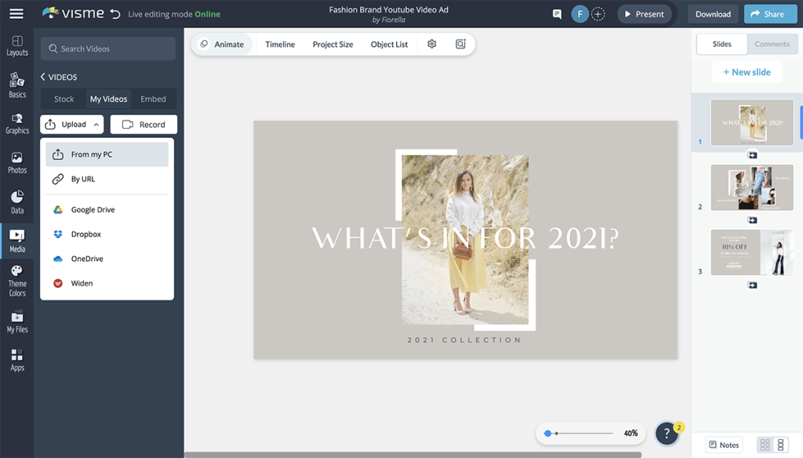Add a New slide

pyautogui.click(x=747, y=72)
